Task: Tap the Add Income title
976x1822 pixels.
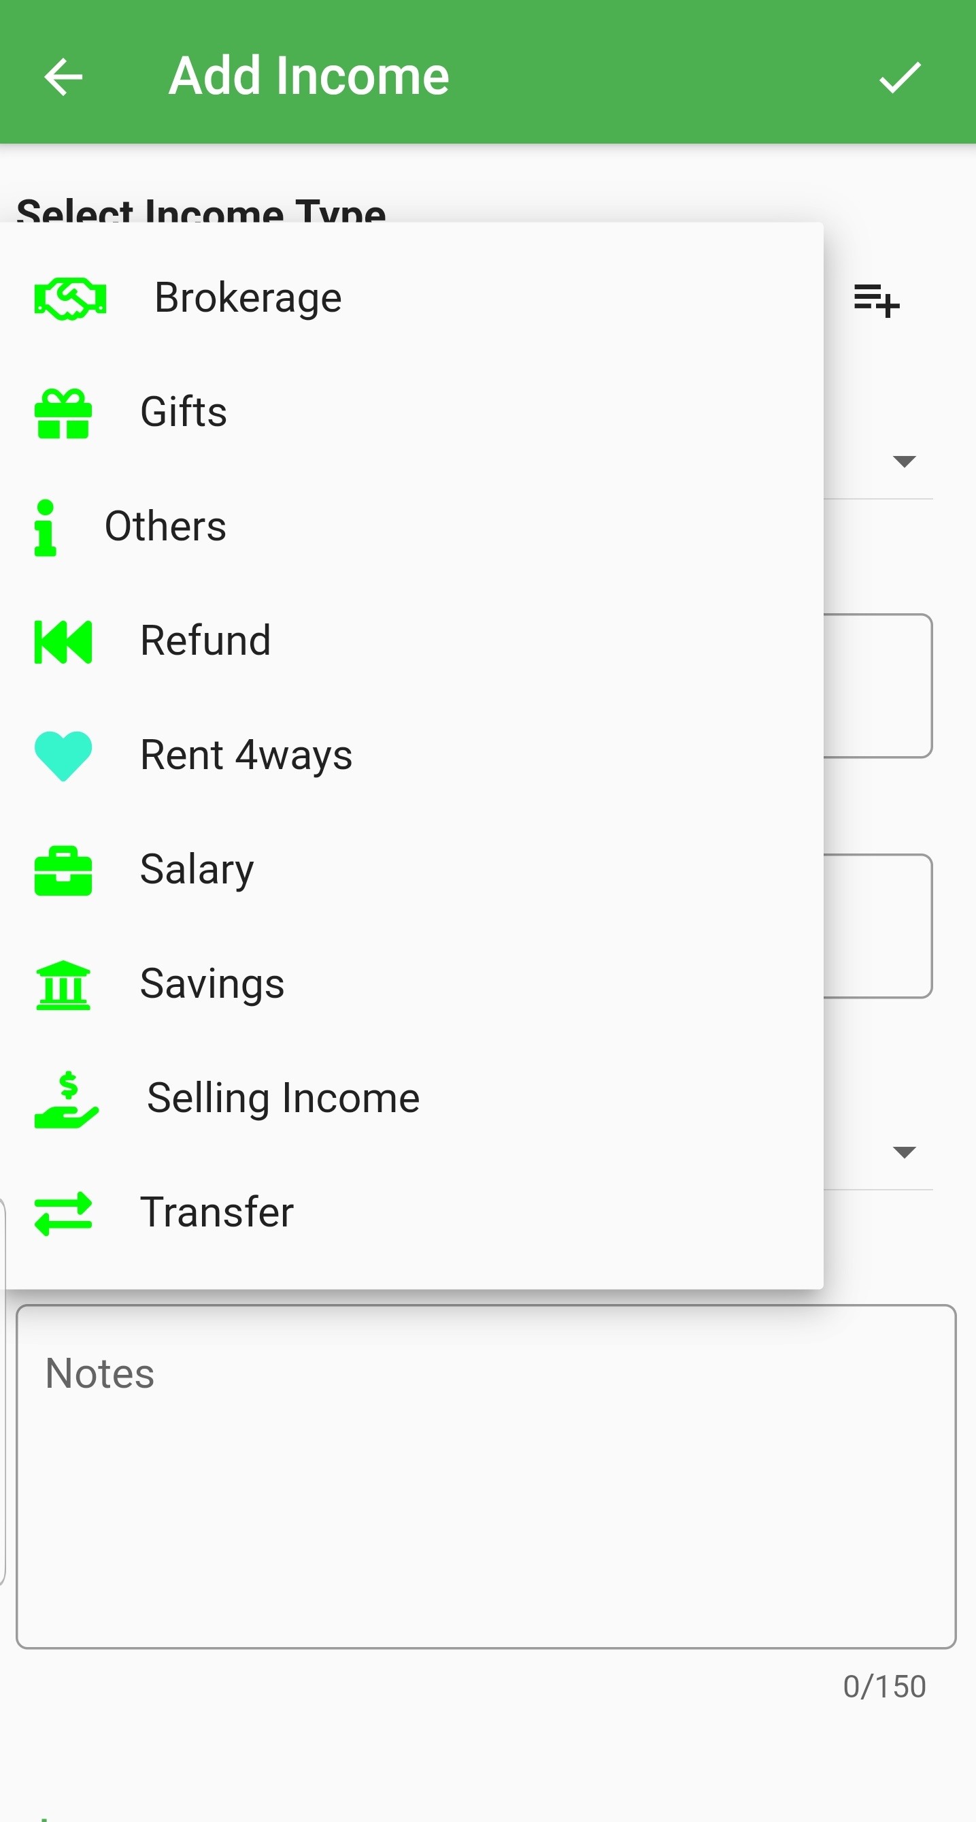Action: [309, 76]
